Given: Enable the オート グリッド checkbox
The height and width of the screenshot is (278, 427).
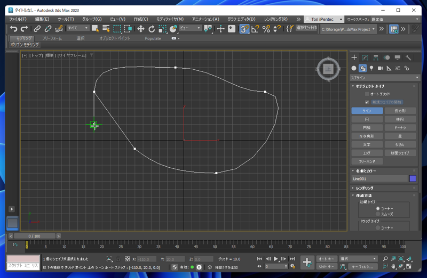Looking at the screenshot, I should pyautogui.click(x=367, y=94).
